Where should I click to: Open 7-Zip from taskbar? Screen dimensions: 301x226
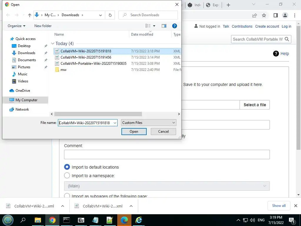[81, 220]
